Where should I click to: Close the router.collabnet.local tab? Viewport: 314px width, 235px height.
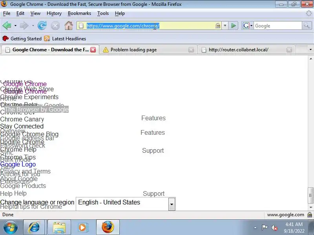coord(289,50)
